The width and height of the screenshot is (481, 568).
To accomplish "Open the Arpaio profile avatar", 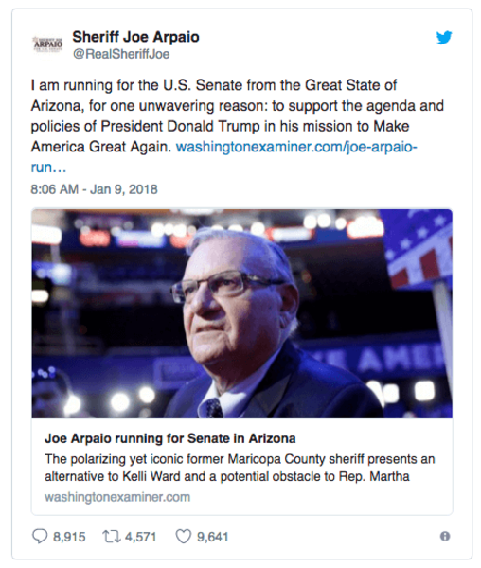I will click(x=47, y=44).
